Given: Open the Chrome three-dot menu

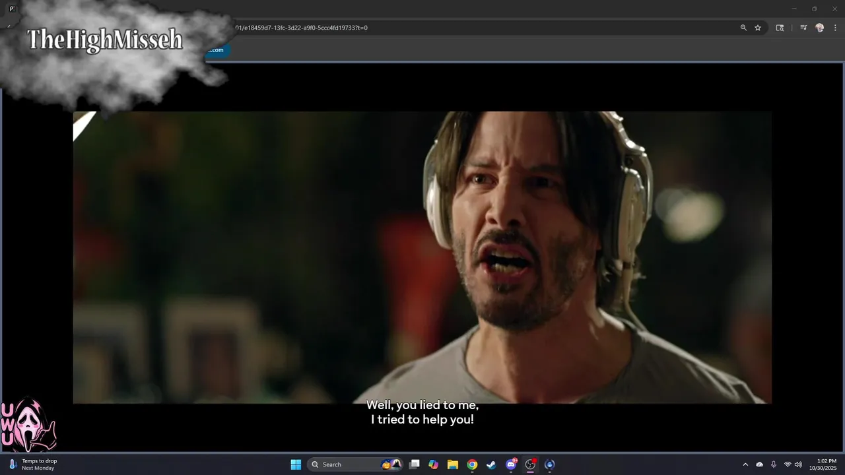Looking at the screenshot, I should (x=835, y=28).
